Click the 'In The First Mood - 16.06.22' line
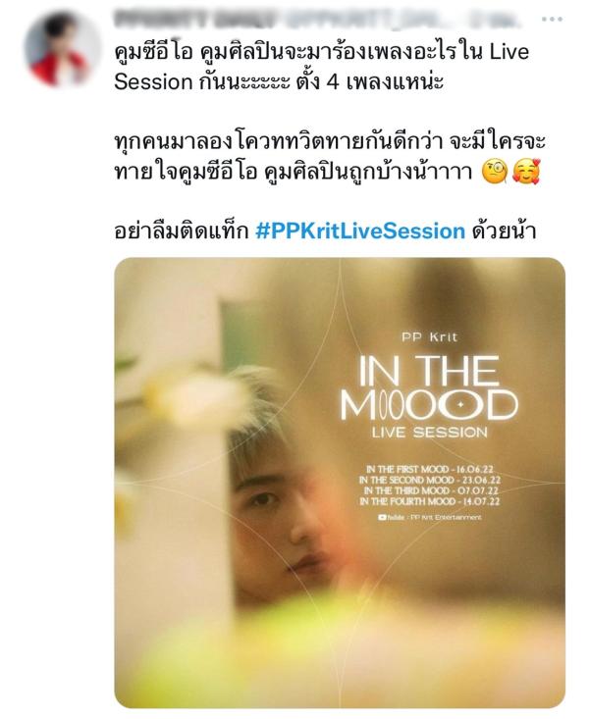589x719 pixels. coord(430,469)
